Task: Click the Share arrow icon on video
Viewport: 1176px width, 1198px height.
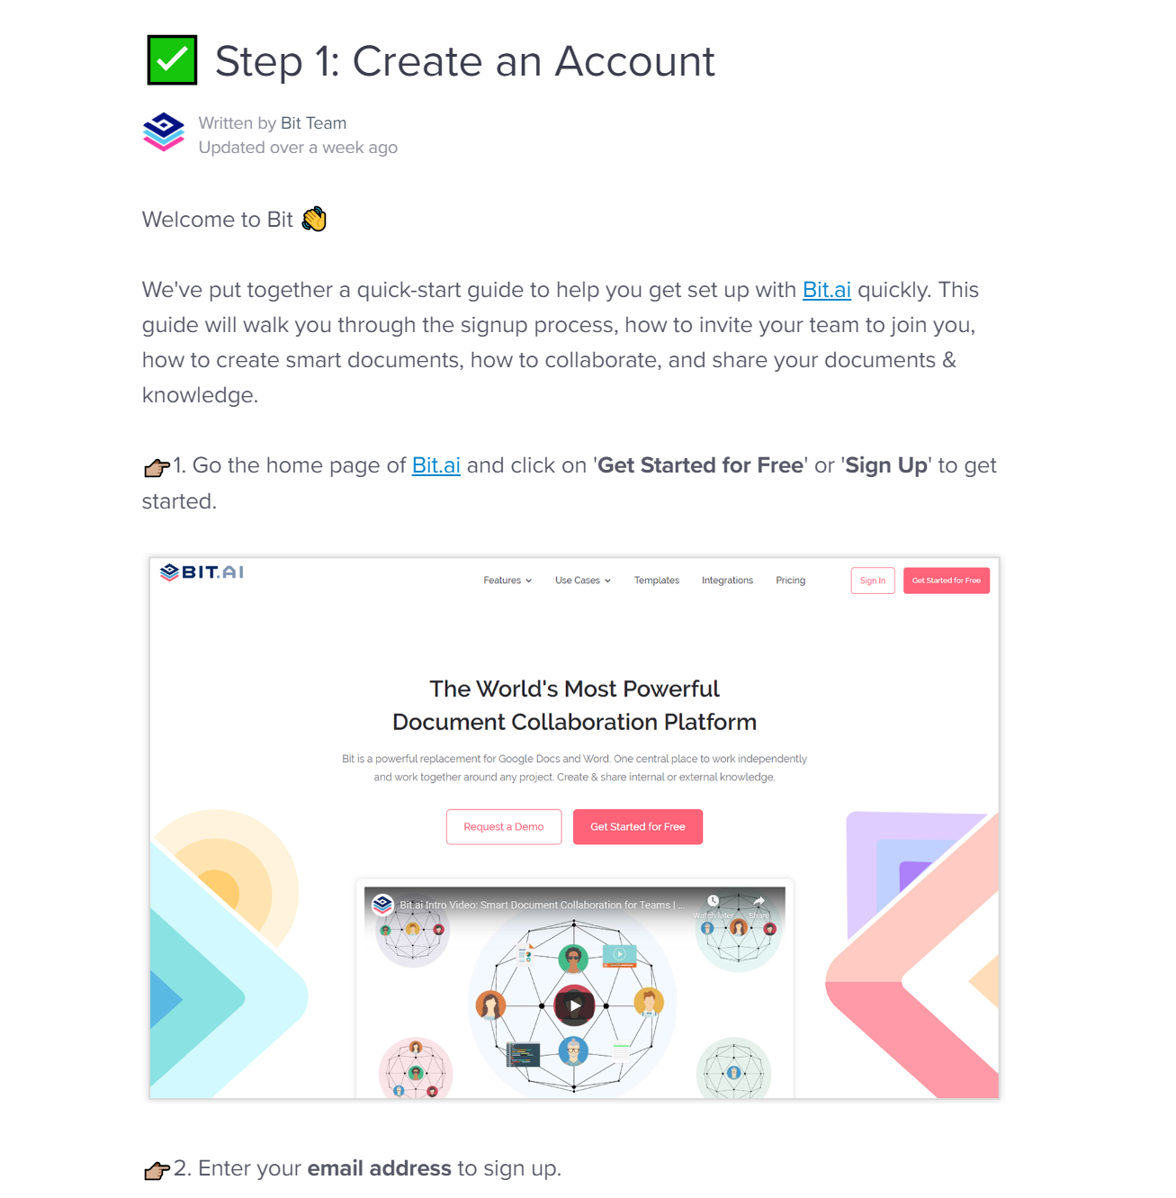Action: pos(759,901)
